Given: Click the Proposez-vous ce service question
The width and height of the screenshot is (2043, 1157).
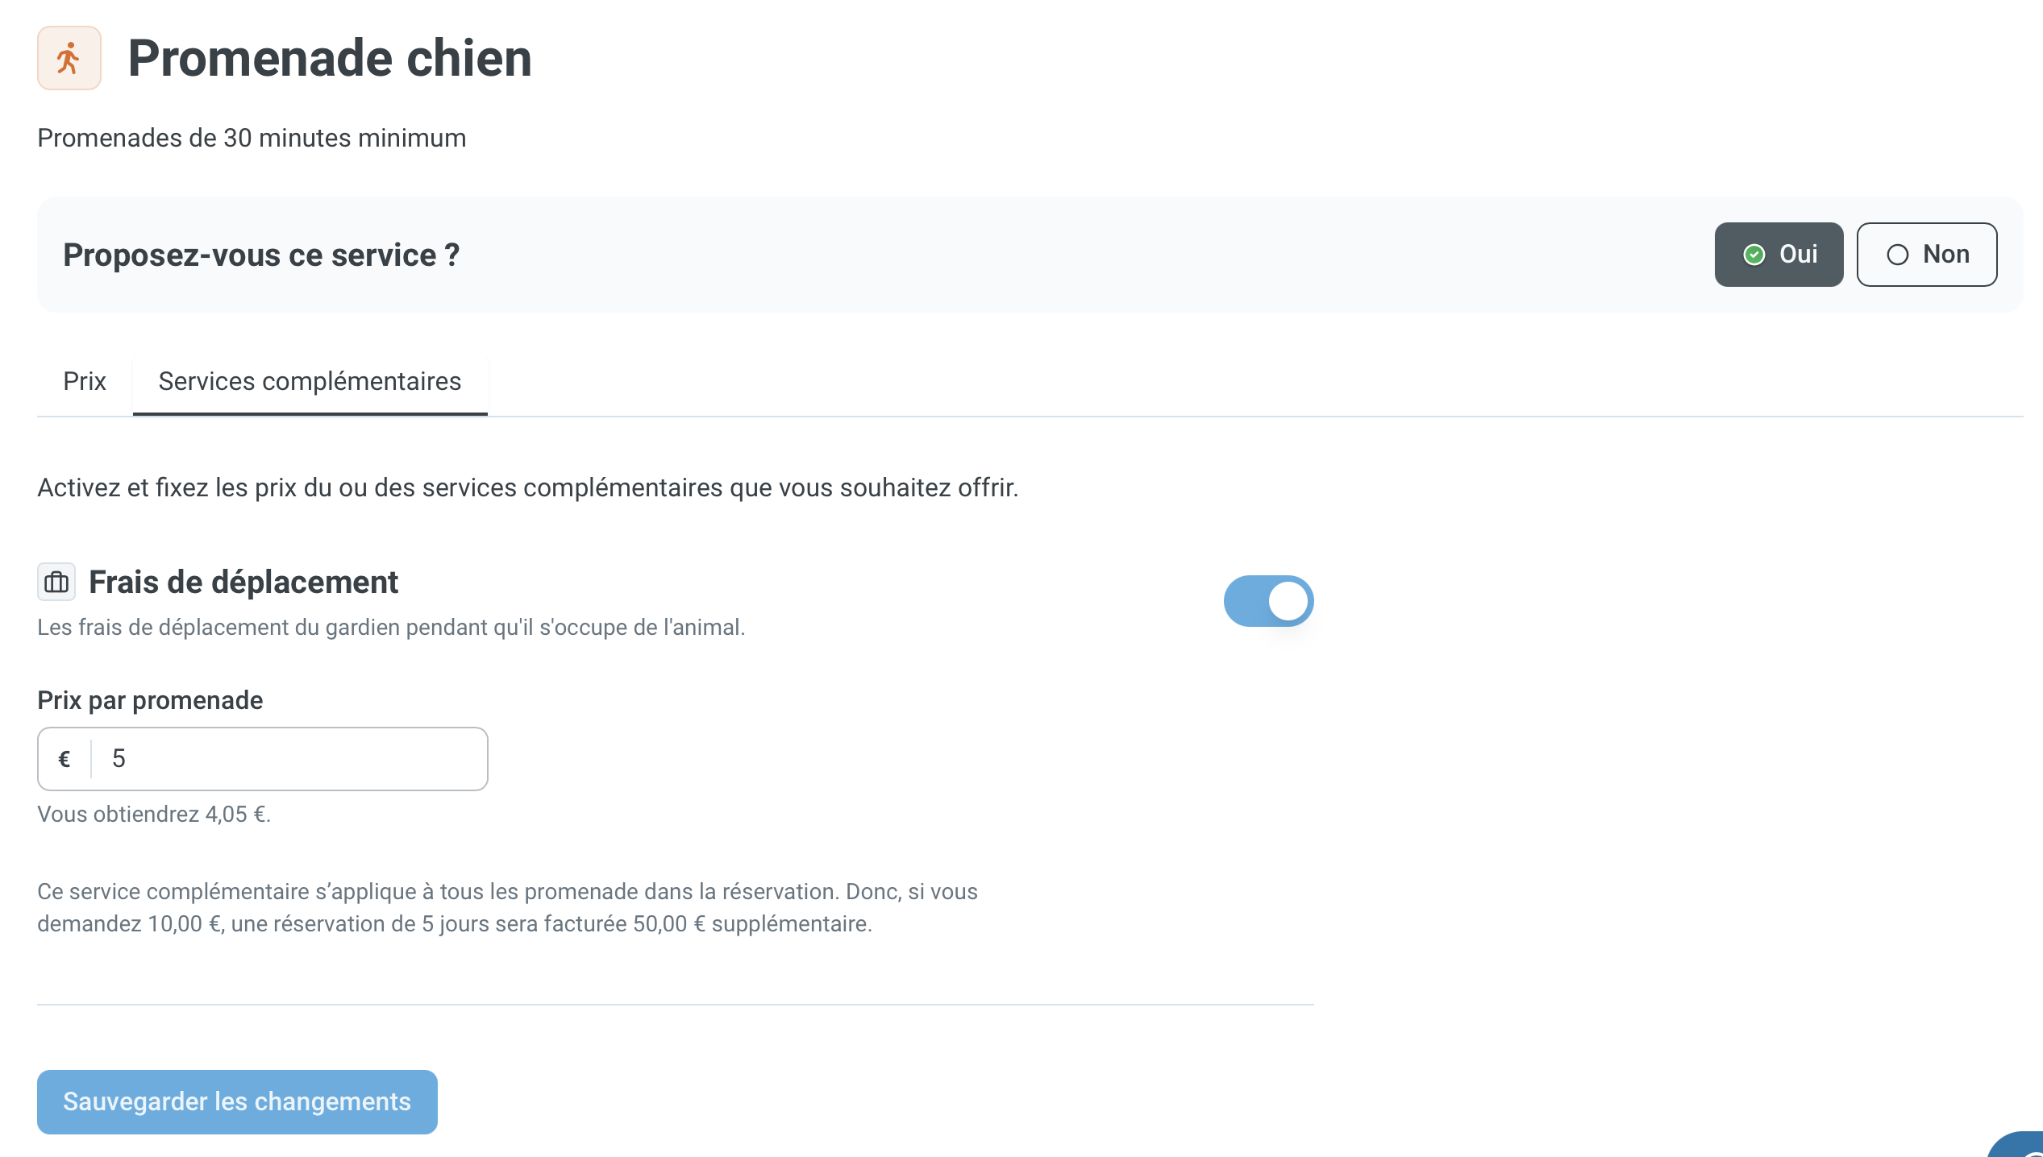Looking at the screenshot, I should pos(261,255).
